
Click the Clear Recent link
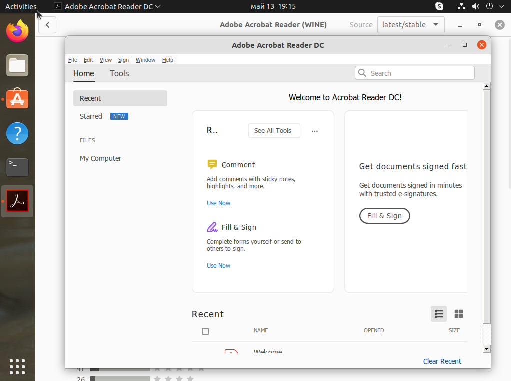(x=442, y=361)
